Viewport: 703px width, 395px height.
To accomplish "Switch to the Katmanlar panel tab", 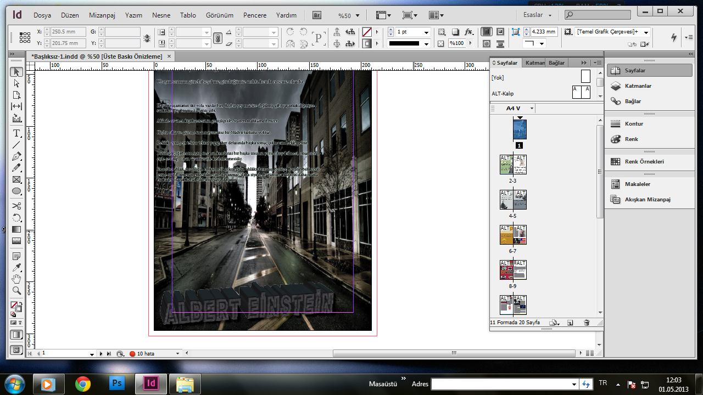I will [534, 63].
